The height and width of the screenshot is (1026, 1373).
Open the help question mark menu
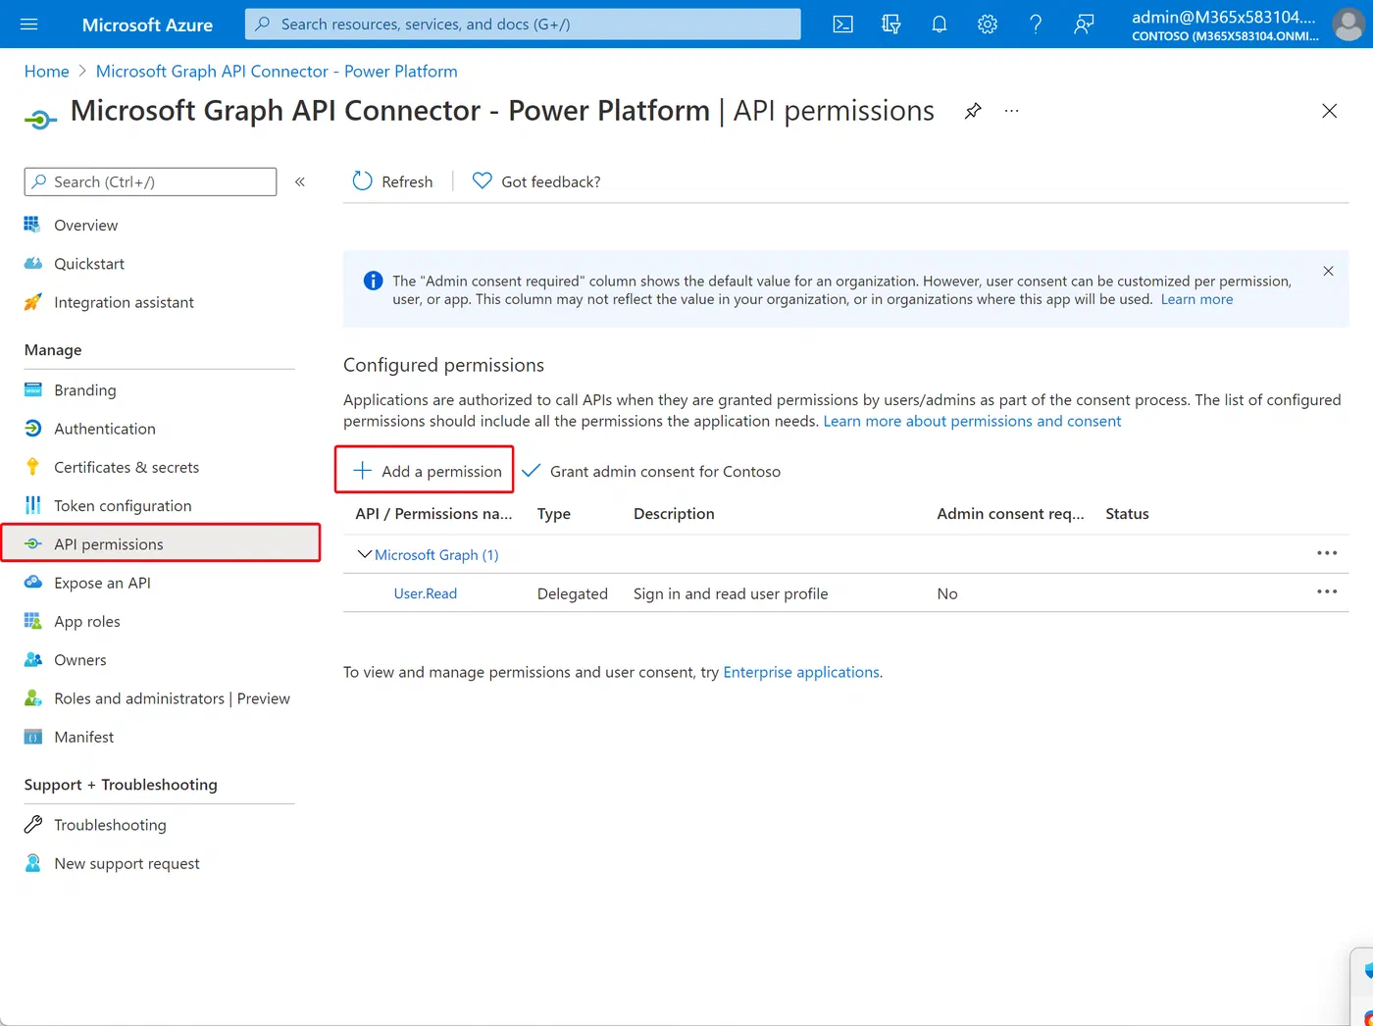pos(1036,24)
